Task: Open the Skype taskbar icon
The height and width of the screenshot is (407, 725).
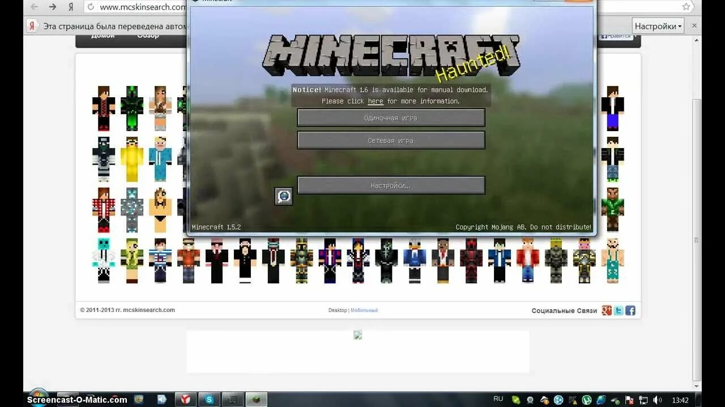Action: pos(209,400)
